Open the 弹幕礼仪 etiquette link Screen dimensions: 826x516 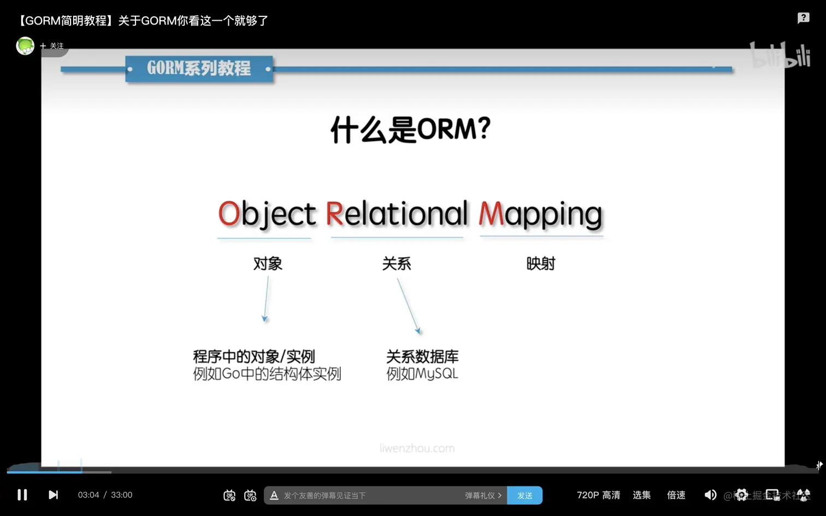[x=483, y=495]
